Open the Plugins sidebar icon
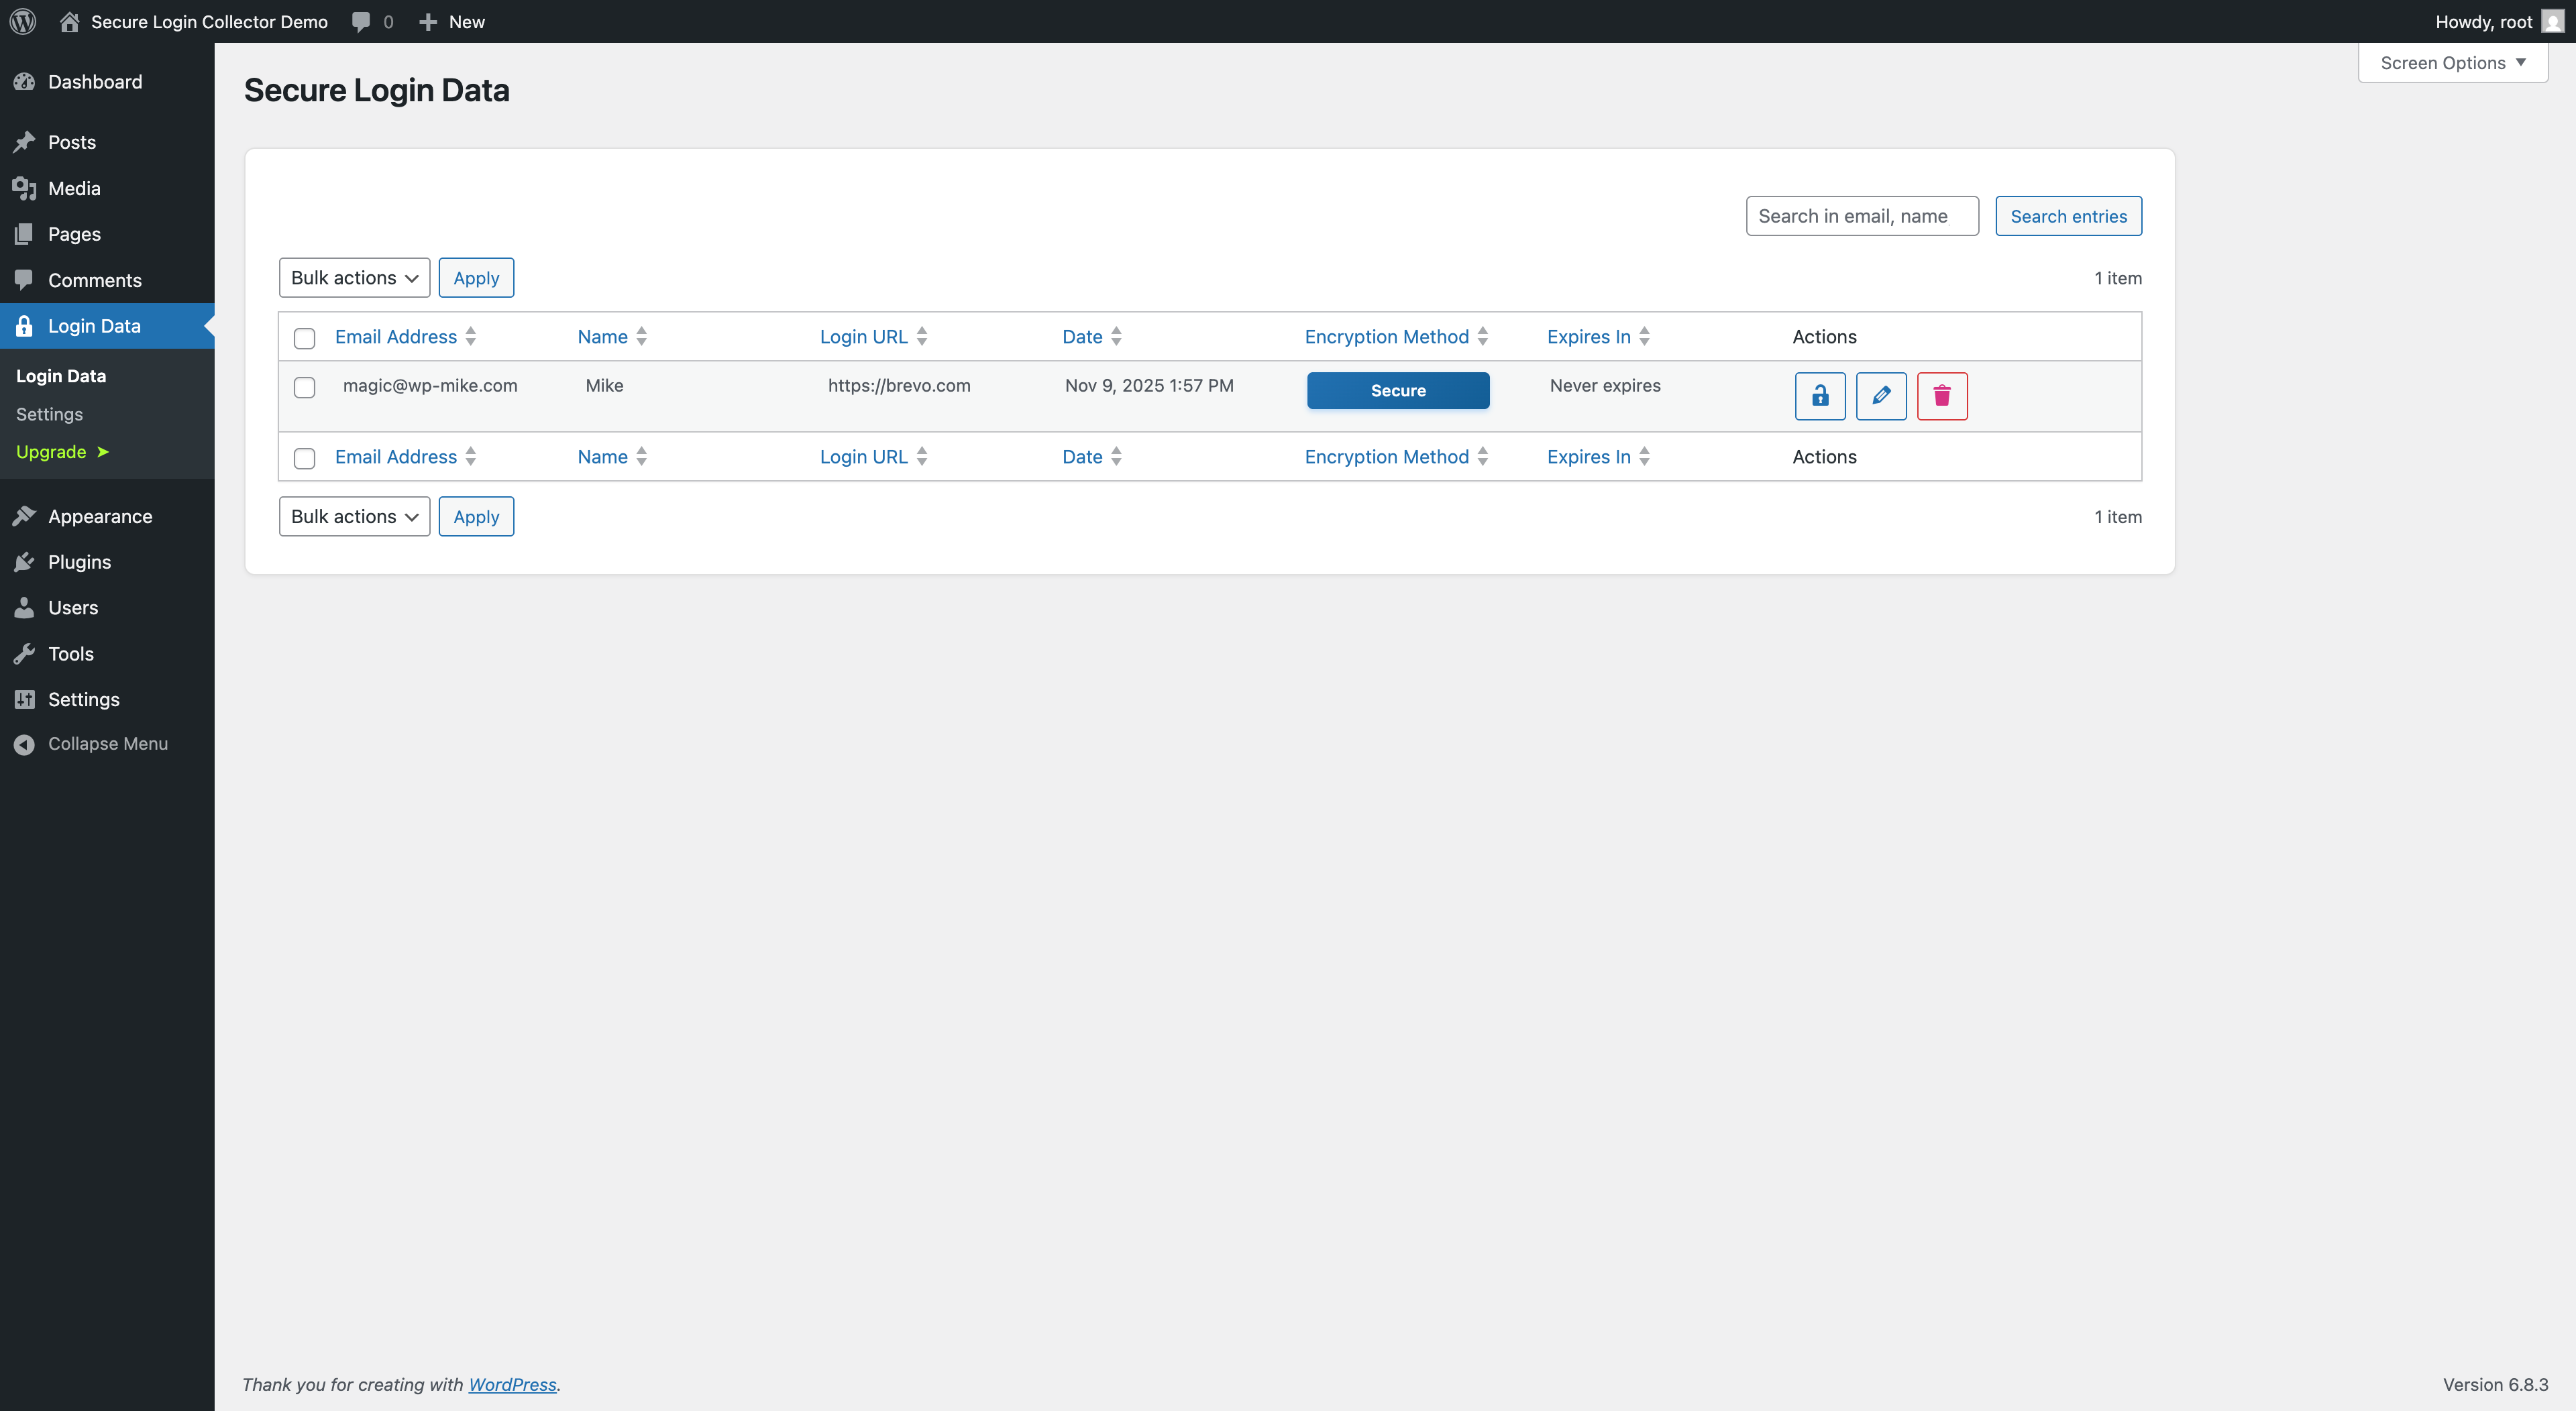The image size is (2576, 1411). point(25,561)
